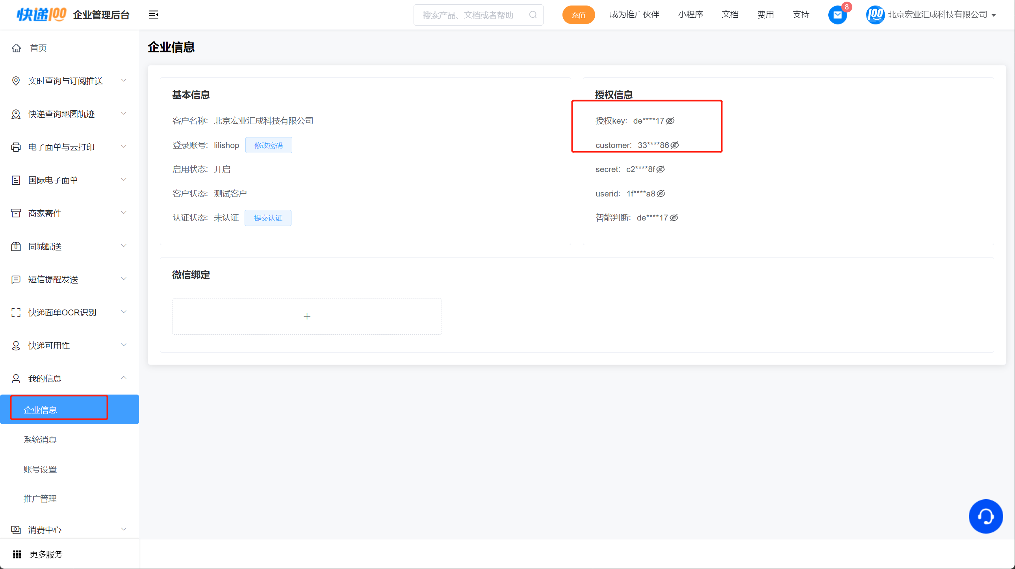Image resolution: width=1015 pixels, height=569 pixels.
Task: Reveal the secret value with eye icon
Action: pos(661,169)
